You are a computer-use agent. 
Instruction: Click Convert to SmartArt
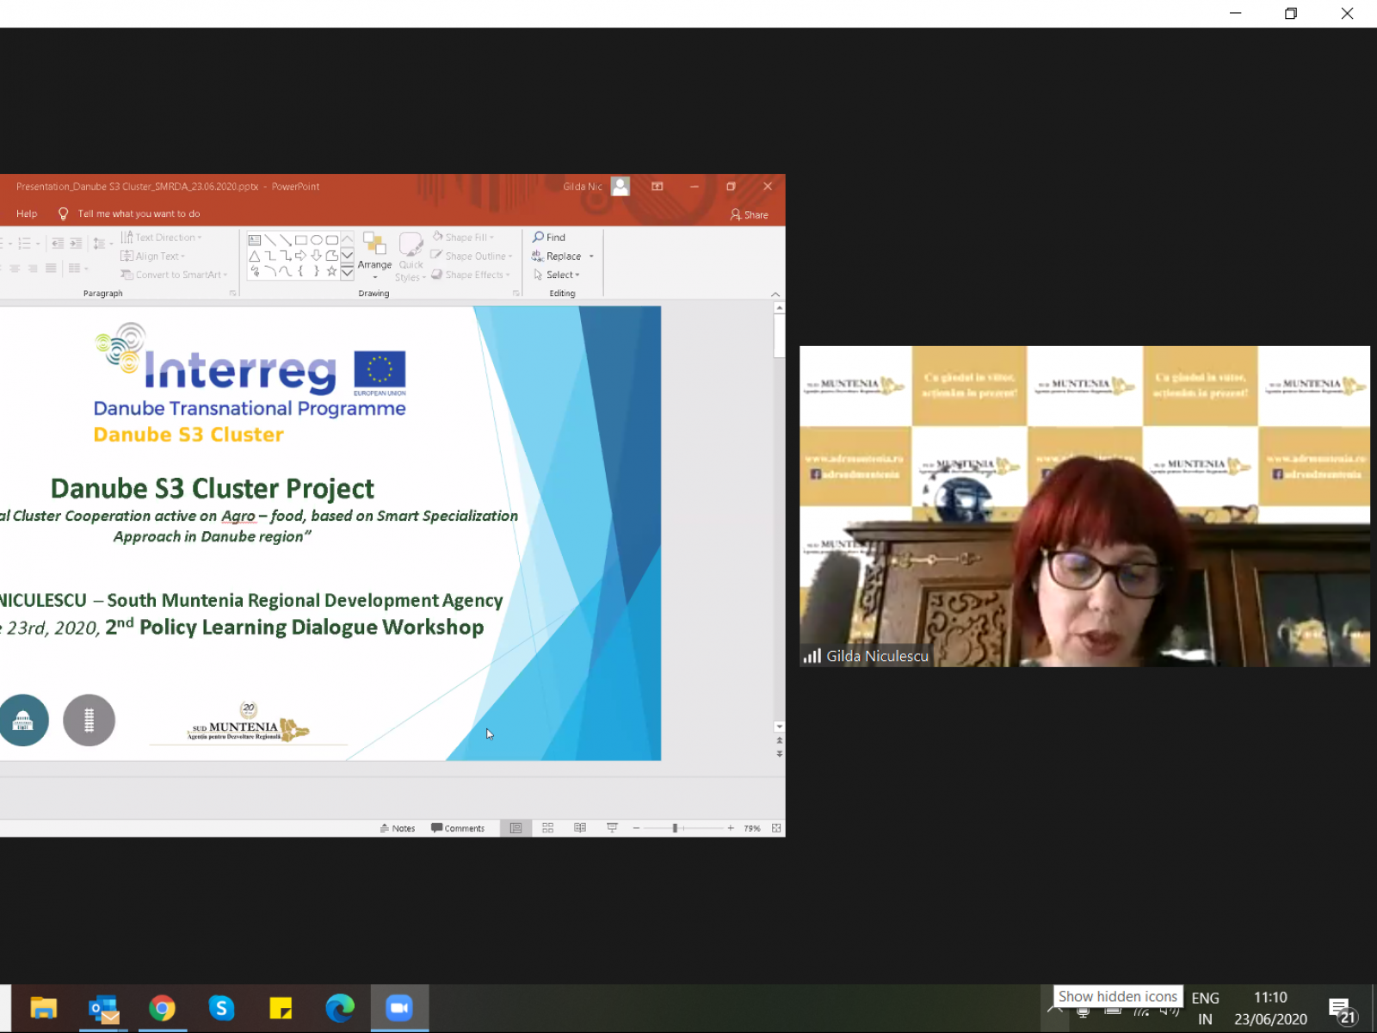[175, 275]
